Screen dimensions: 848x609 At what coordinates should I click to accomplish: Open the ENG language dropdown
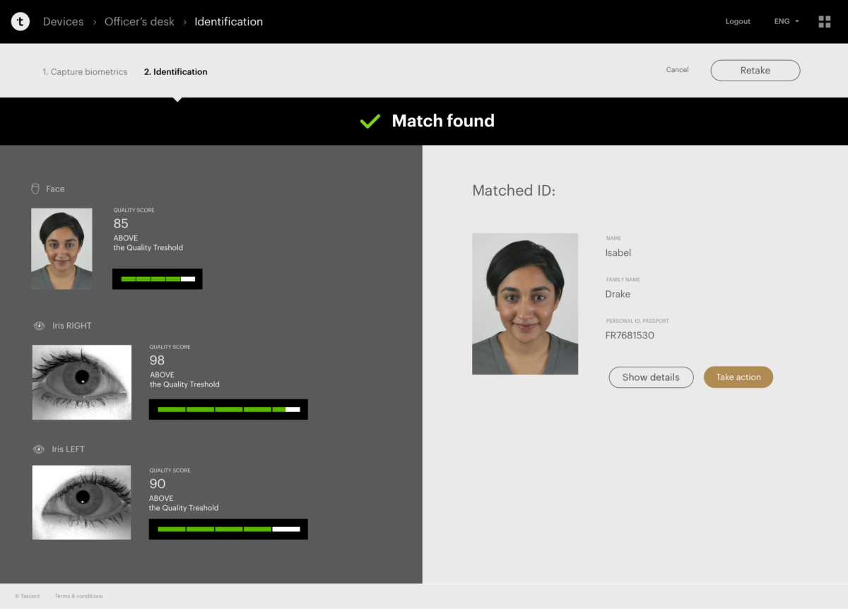tap(786, 21)
